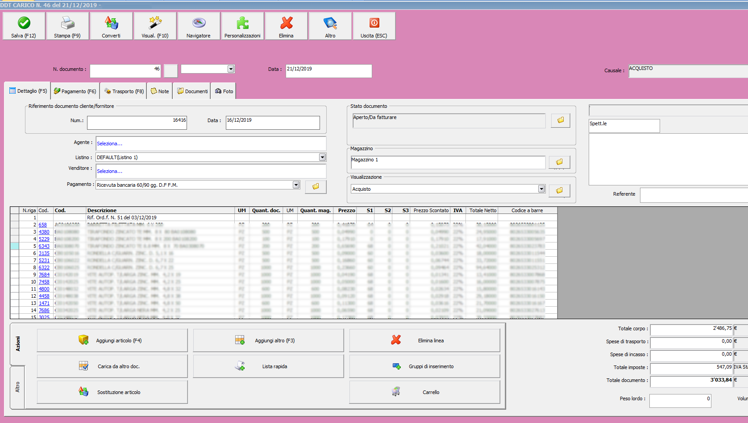Click the Referente input field
This screenshot has width=748, height=423.
click(694, 195)
